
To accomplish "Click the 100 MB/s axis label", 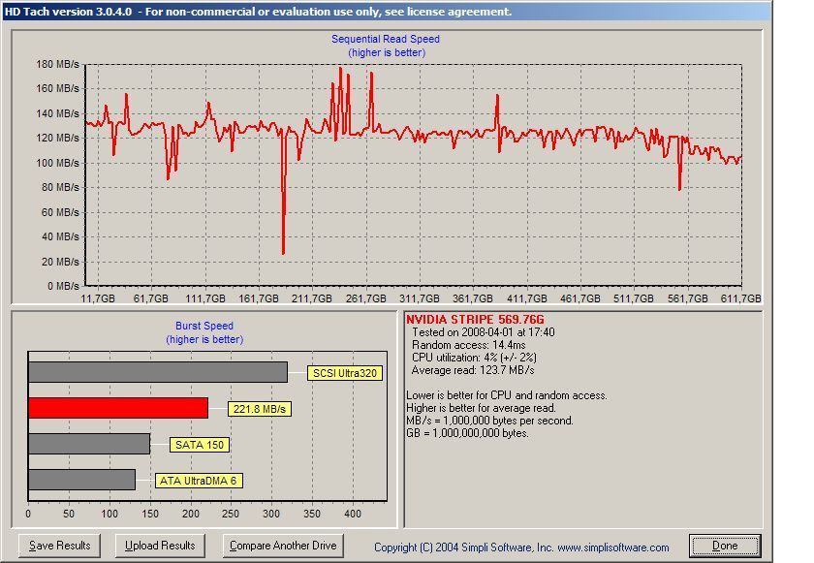I will click(57, 163).
